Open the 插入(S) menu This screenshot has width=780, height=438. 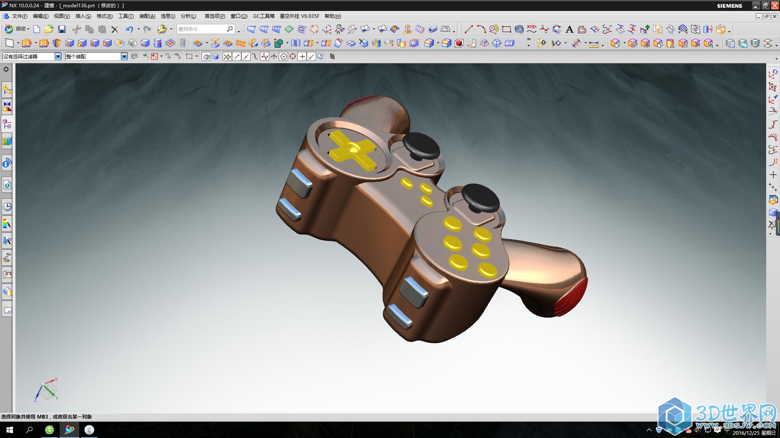click(83, 16)
